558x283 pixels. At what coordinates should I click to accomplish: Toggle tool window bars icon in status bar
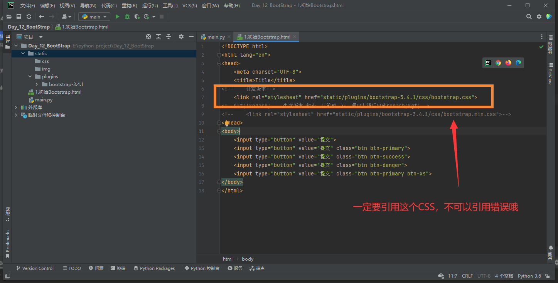coord(8,276)
